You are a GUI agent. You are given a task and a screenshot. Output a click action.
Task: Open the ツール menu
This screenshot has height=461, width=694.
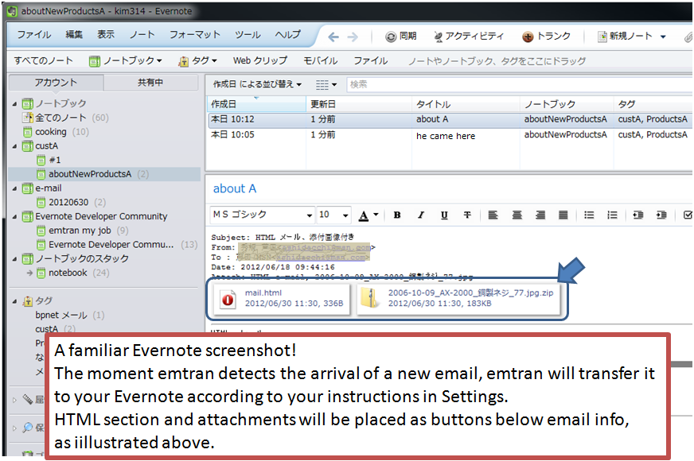coord(248,35)
